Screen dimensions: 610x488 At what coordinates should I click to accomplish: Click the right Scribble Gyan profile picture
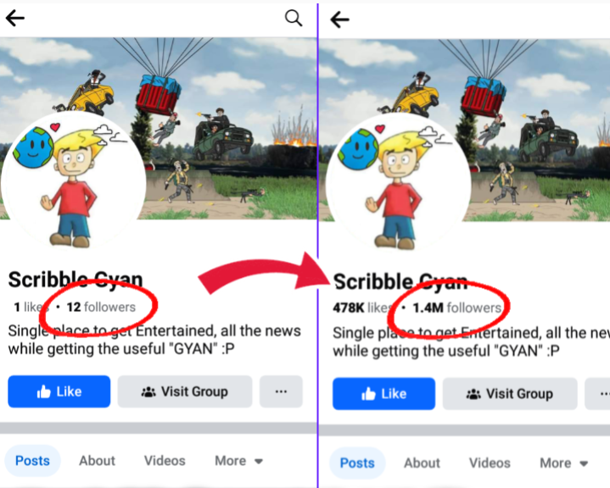pyautogui.click(x=398, y=183)
